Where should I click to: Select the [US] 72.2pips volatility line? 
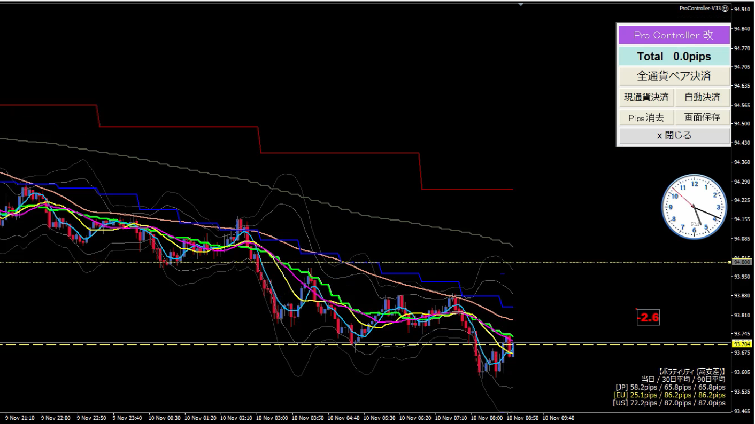[669, 403]
